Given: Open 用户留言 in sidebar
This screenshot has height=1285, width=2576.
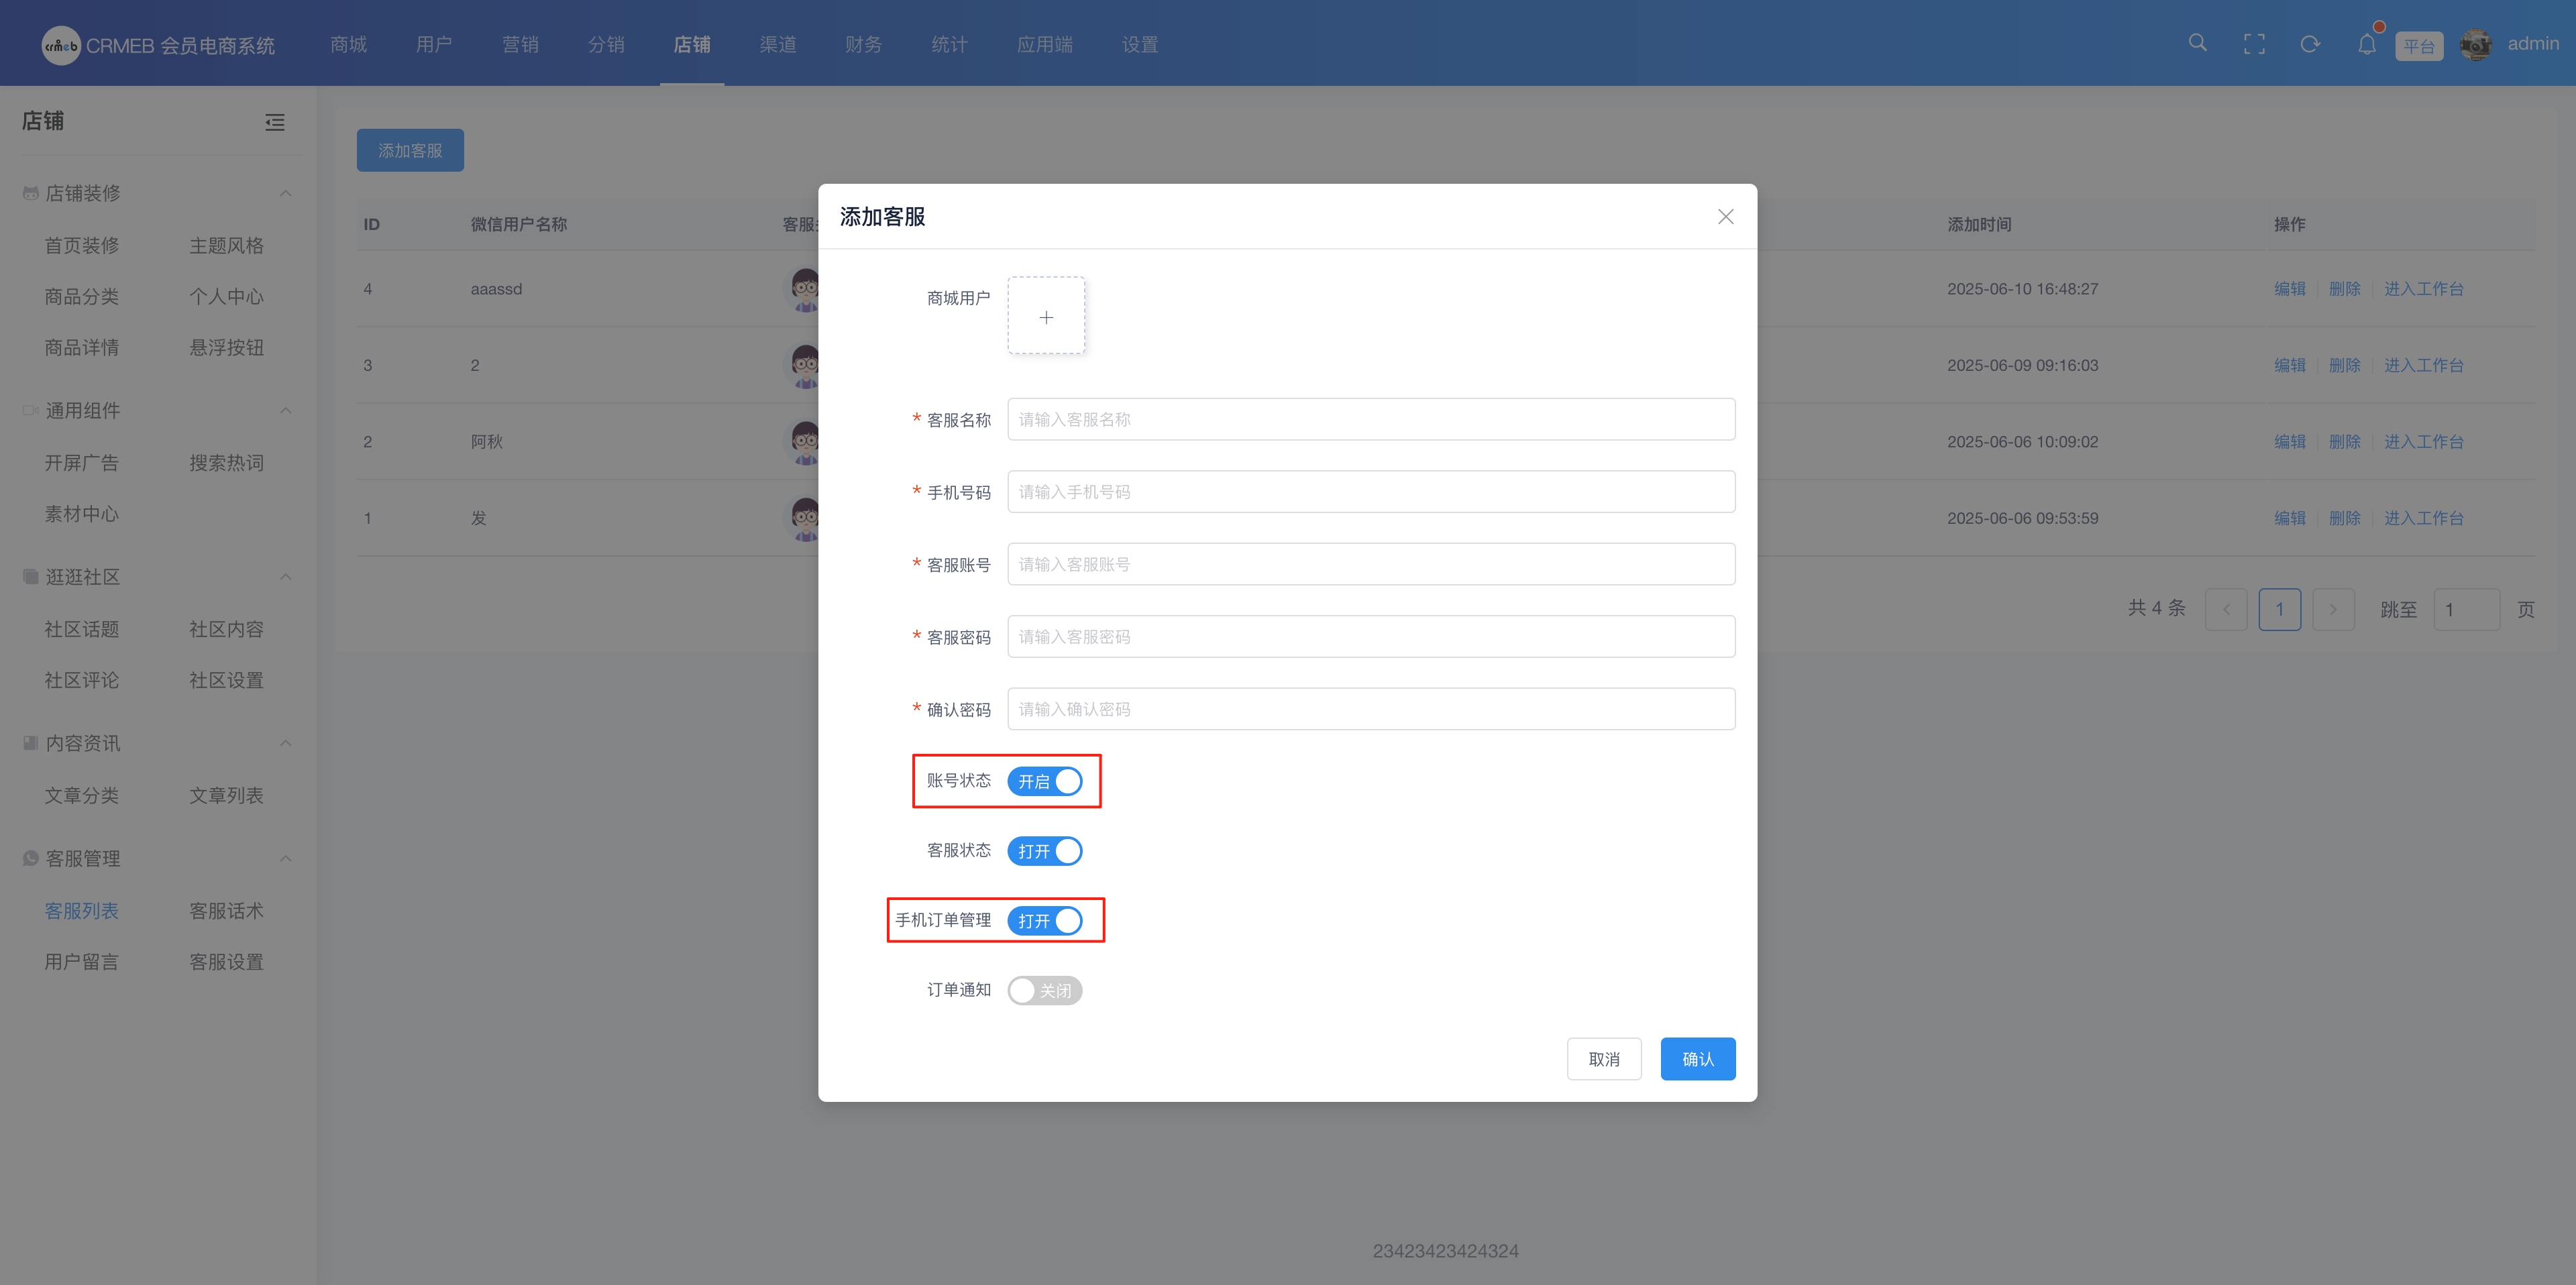Looking at the screenshot, I should pyautogui.click(x=82, y=962).
